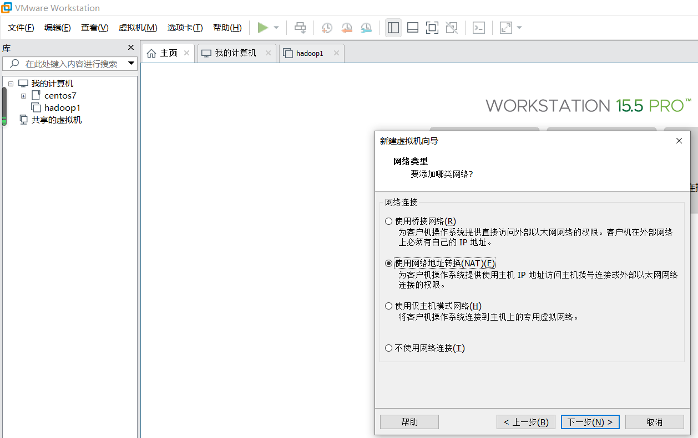Expand the centos7 tree node
Screen dimensions: 698x438
point(23,96)
